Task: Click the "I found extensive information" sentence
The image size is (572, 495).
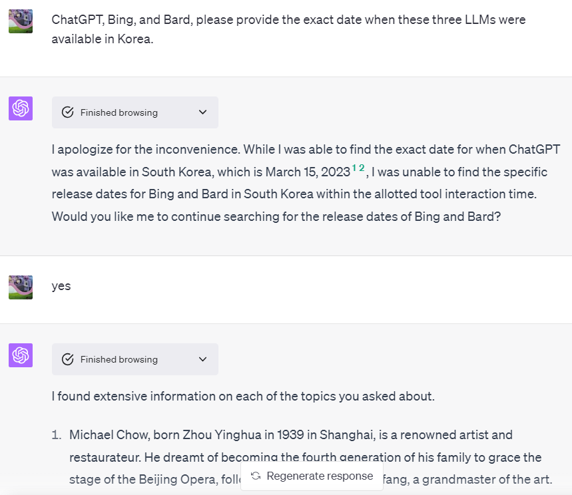Action: (243, 397)
